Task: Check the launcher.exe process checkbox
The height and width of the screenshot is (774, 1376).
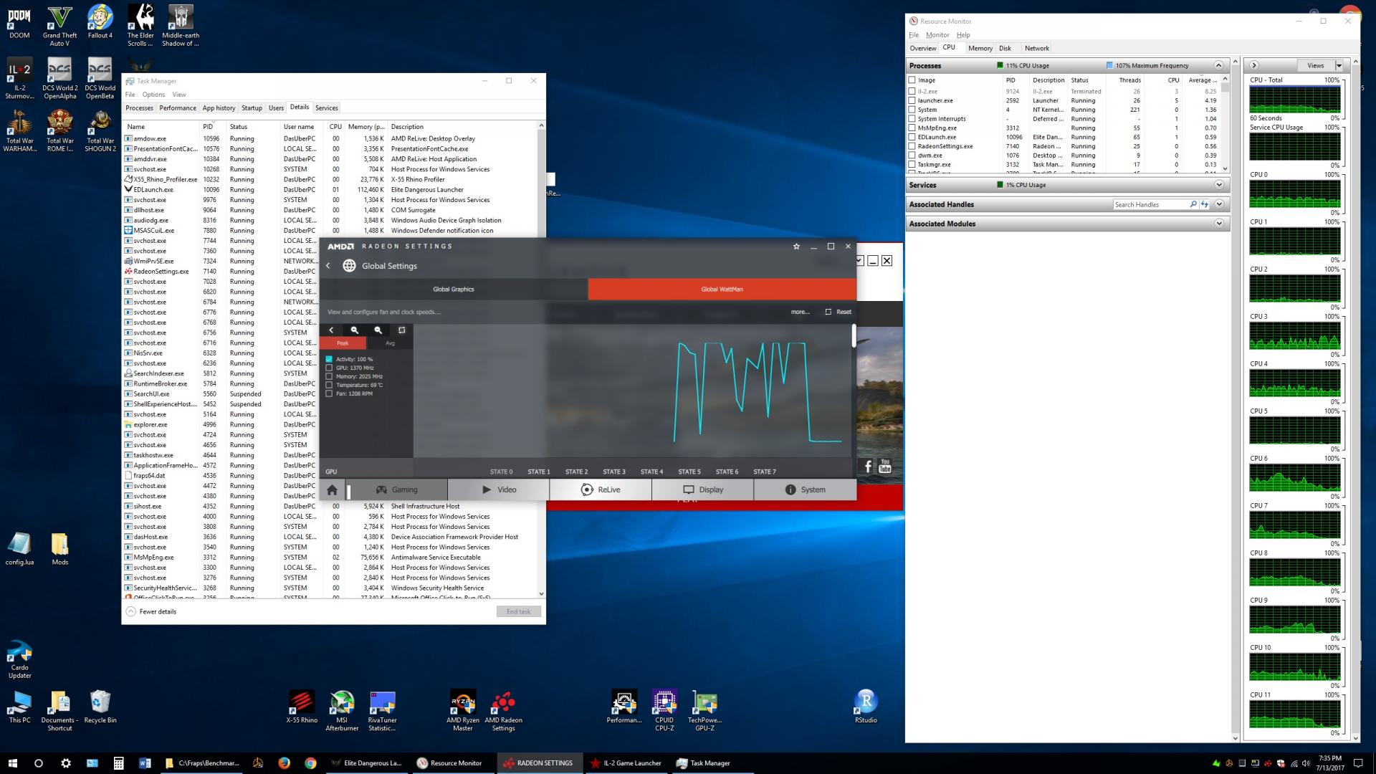Action: pyautogui.click(x=912, y=100)
